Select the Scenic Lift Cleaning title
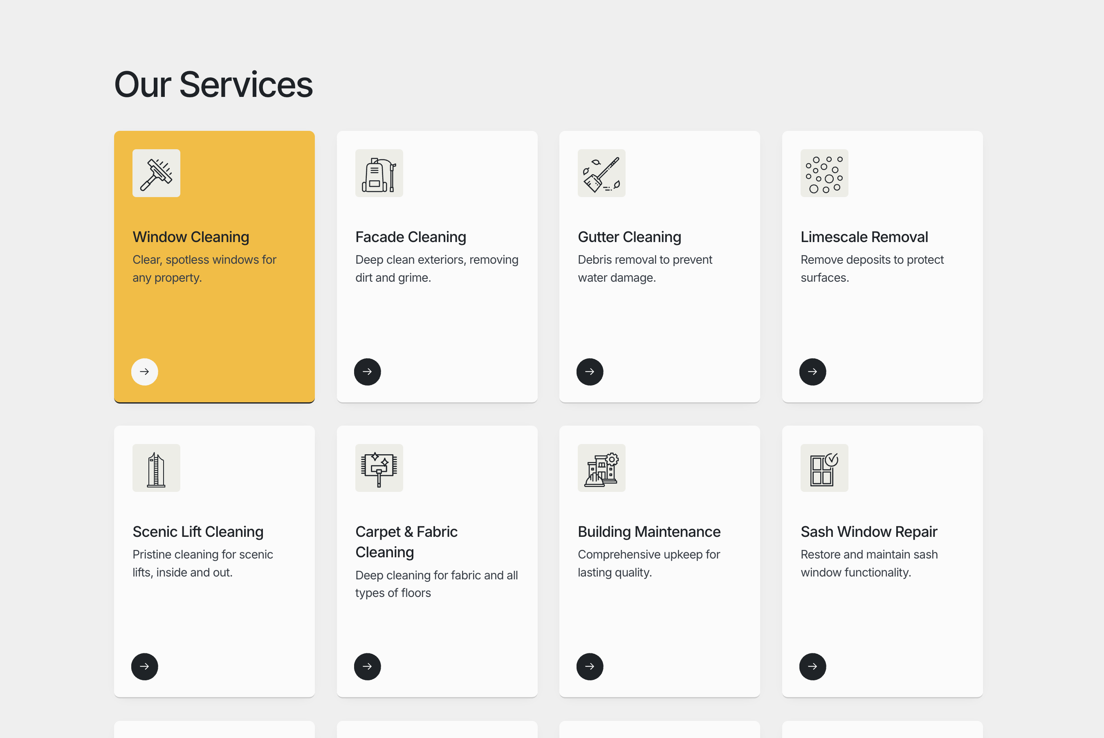1104x738 pixels. [197, 532]
